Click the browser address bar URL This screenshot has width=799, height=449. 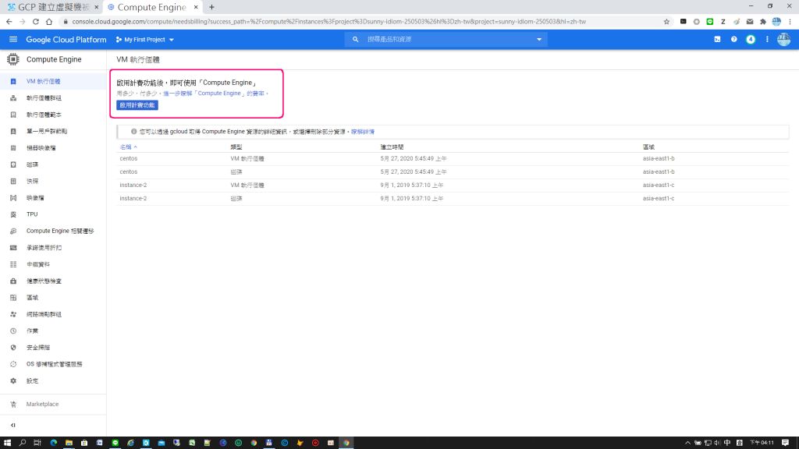coord(328,21)
